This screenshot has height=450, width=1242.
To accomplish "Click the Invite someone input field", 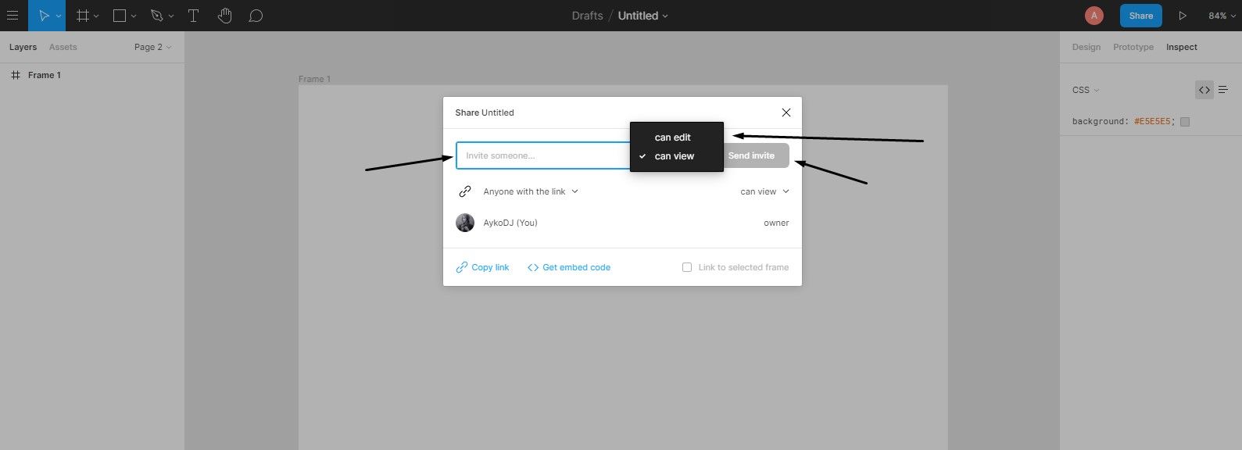I will 543,155.
